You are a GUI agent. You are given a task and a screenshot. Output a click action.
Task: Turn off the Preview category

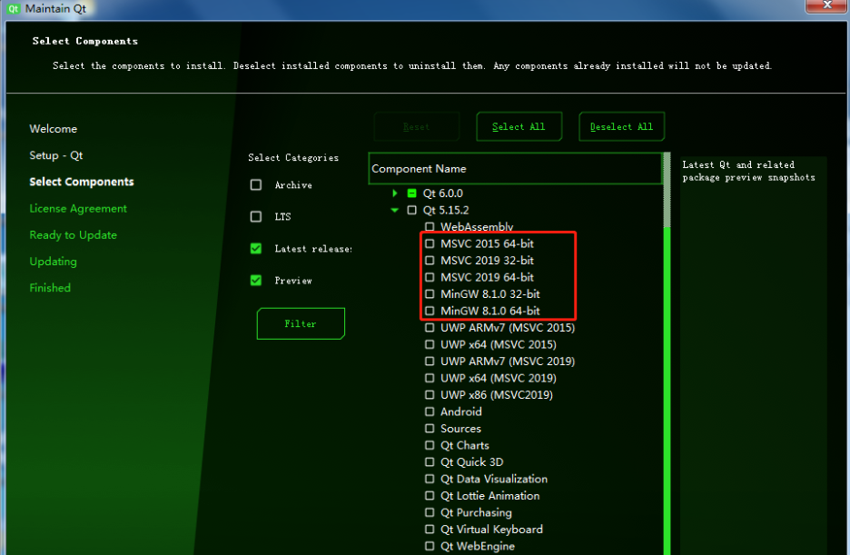(x=255, y=280)
